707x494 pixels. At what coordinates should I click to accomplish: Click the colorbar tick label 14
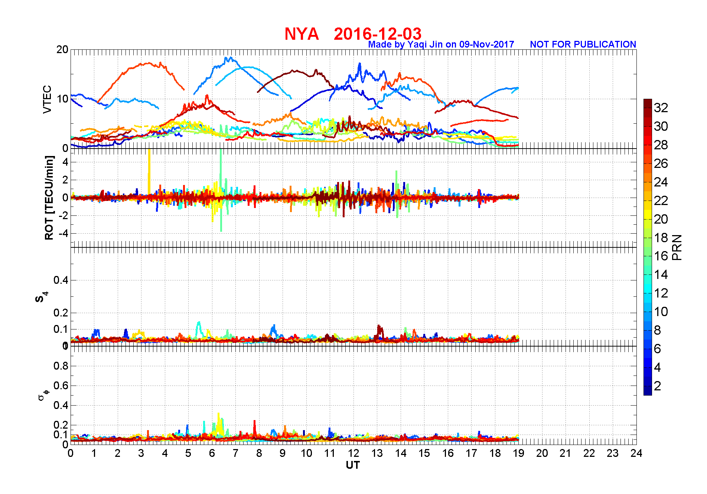pos(661,274)
